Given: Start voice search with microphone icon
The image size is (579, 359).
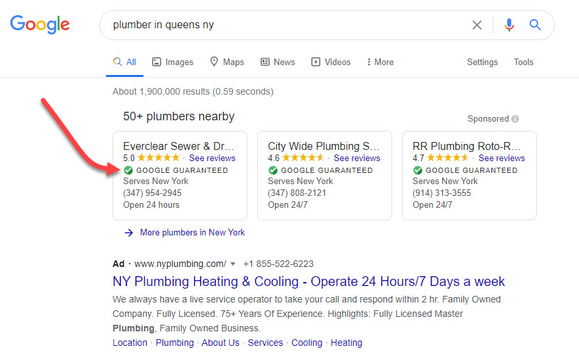Looking at the screenshot, I should point(509,25).
